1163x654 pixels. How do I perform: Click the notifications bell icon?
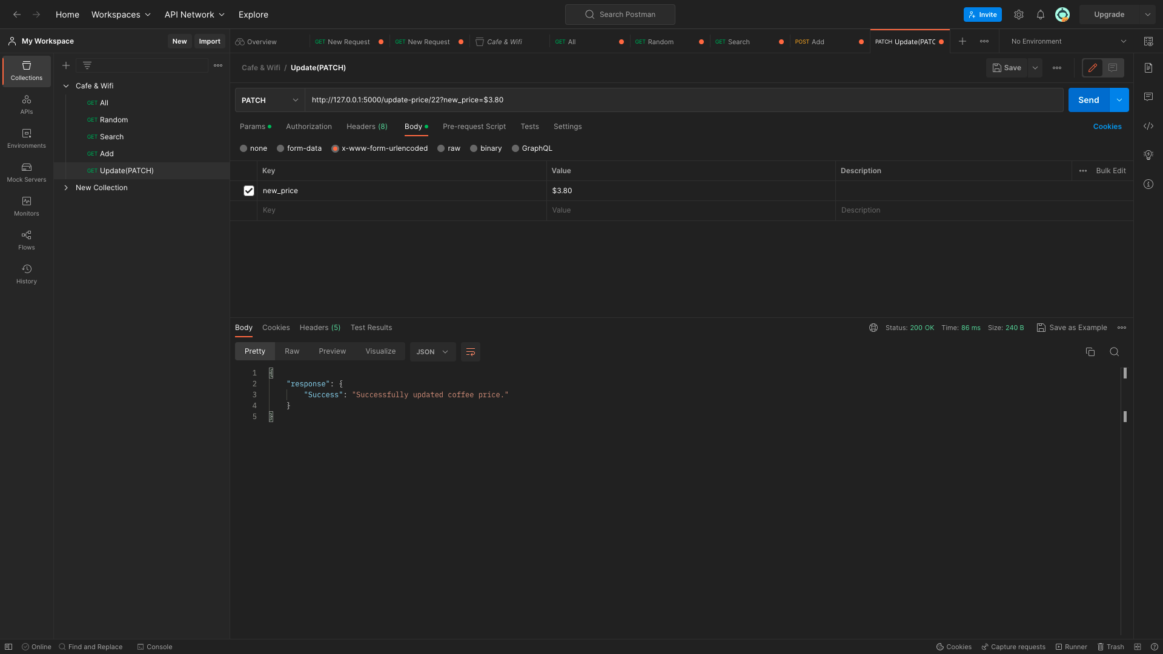click(1040, 15)
